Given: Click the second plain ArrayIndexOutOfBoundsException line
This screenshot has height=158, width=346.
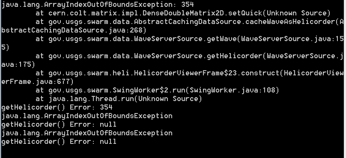Looking at the screenshot, I should [87, 133].
